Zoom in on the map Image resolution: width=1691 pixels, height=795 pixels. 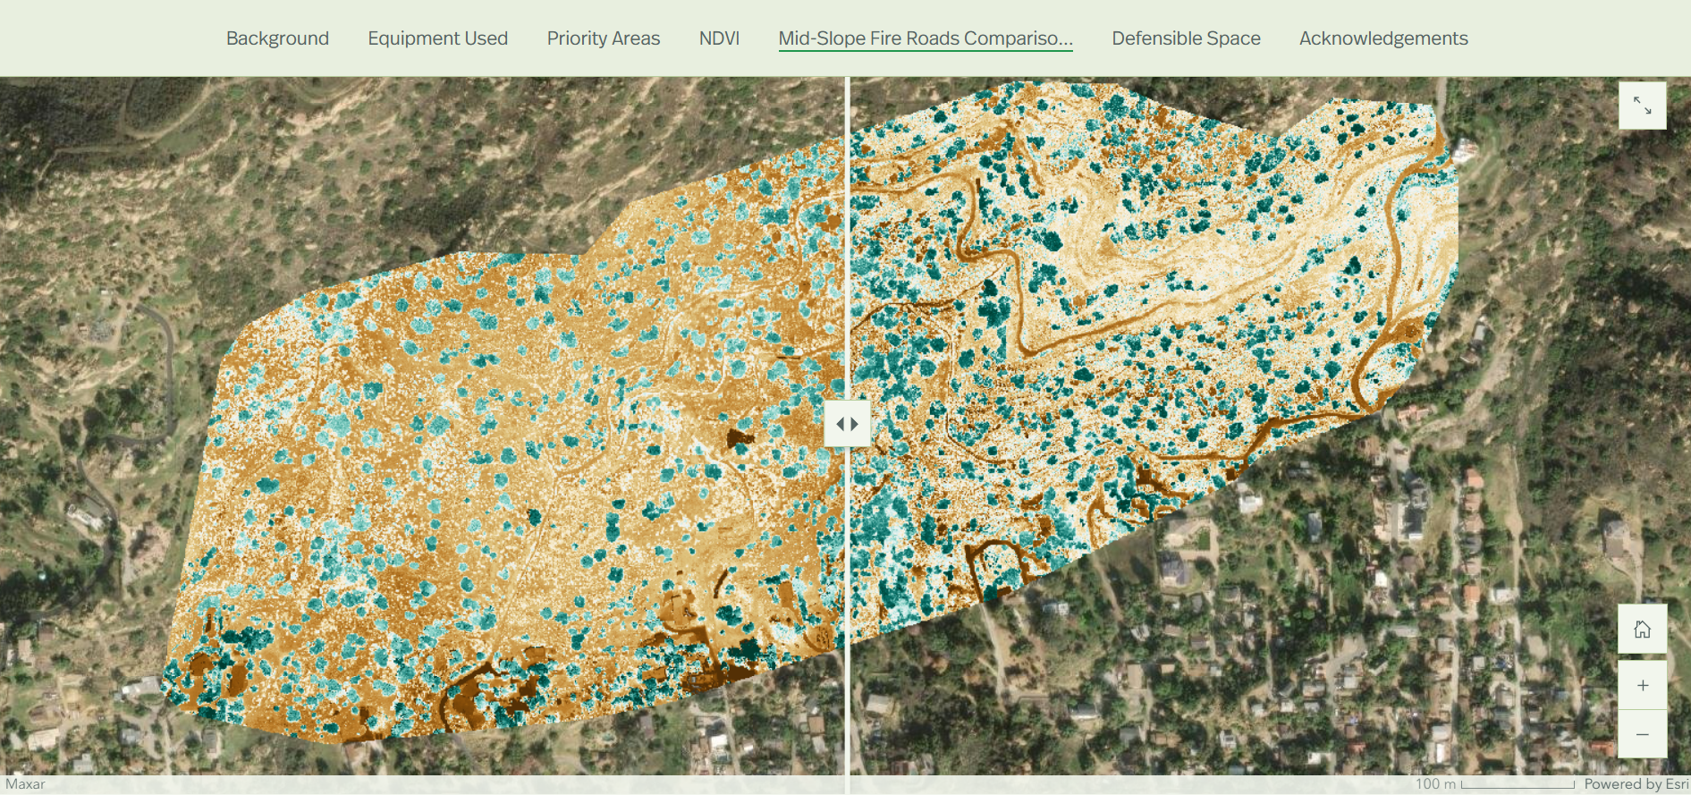[1642, 685]
